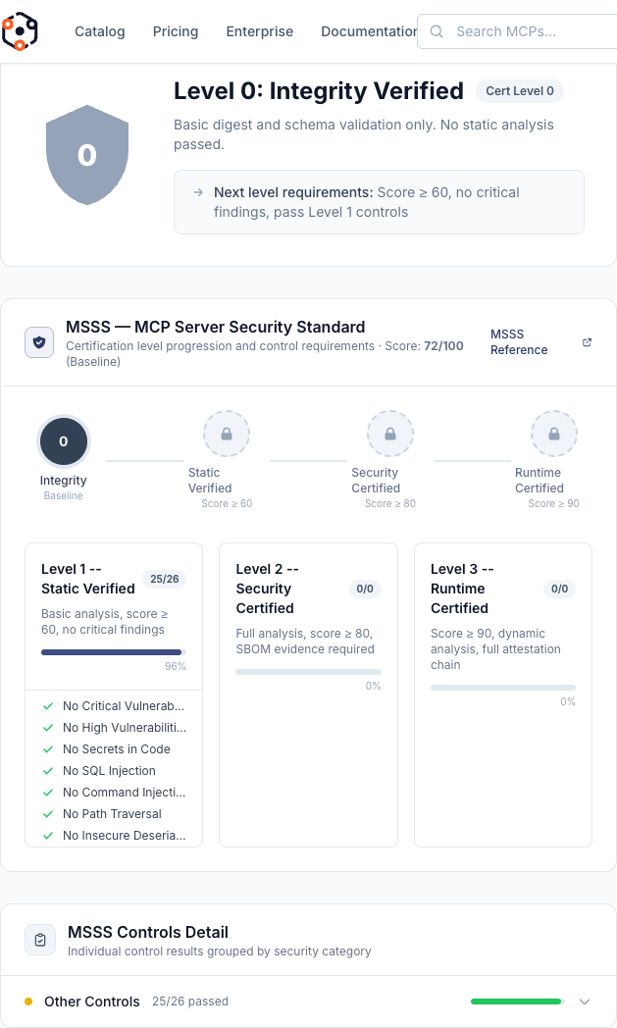Go to the Pricing page
Screen dimensions: 617x1028
(176, 31)
